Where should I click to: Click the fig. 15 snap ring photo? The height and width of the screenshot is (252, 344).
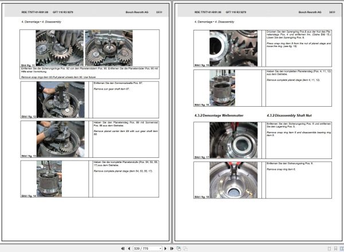click(x=233, y=48)
